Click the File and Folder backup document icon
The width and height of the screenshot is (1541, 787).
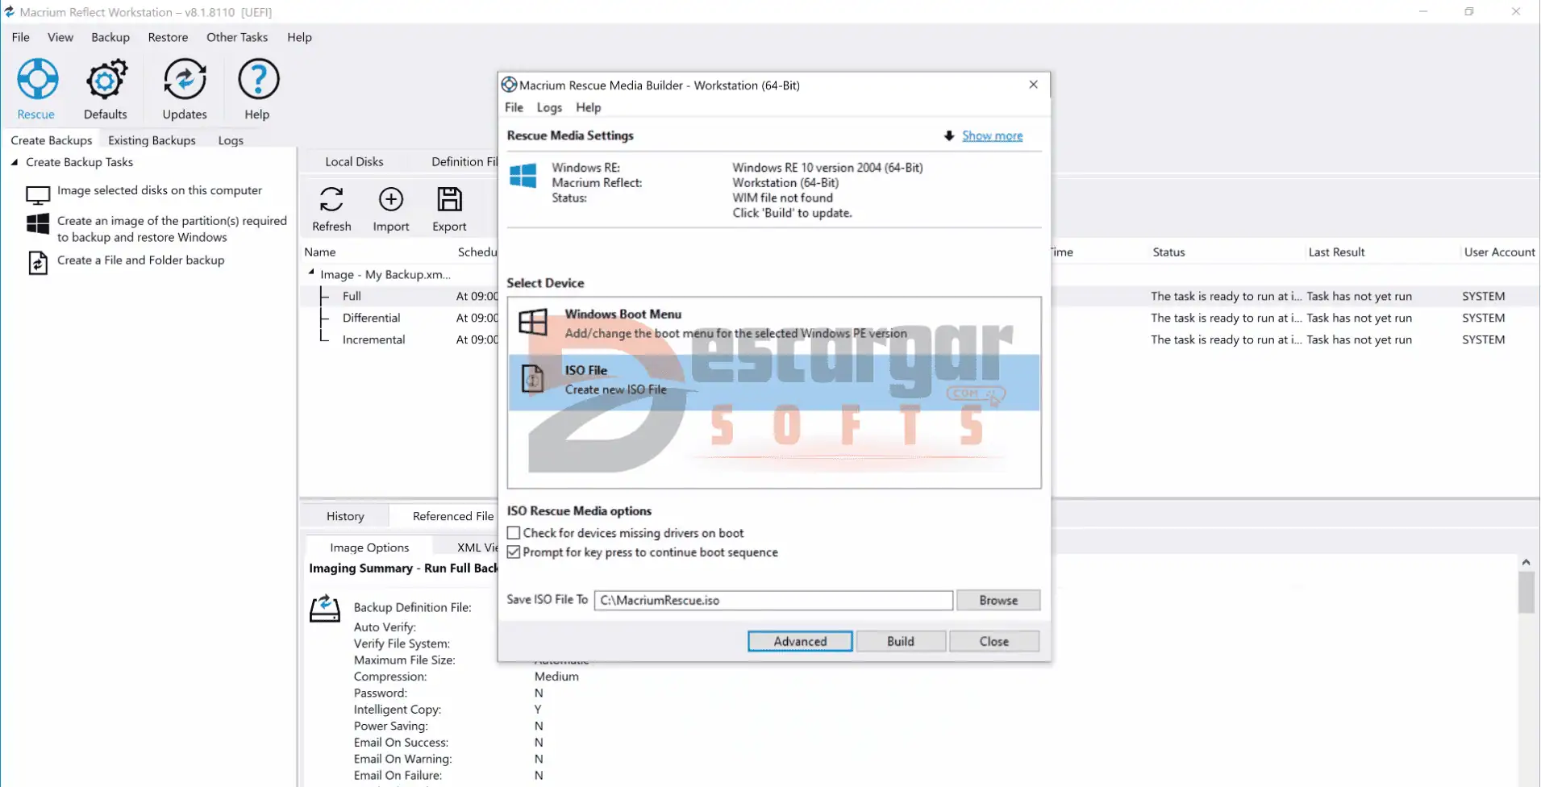click(x=38, y=263)
